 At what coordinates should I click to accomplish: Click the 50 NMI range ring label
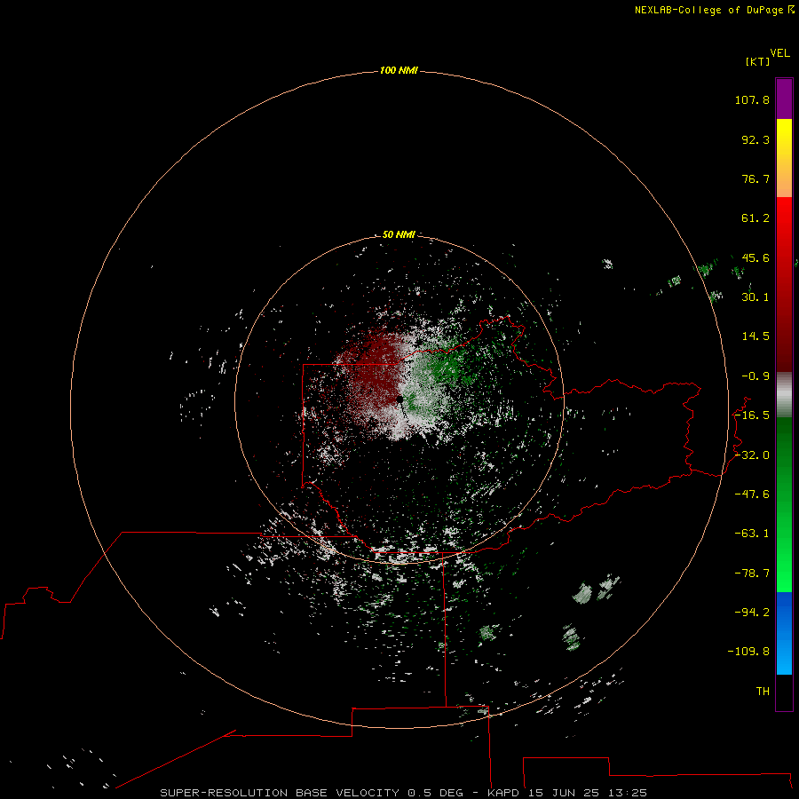point(399,234)
